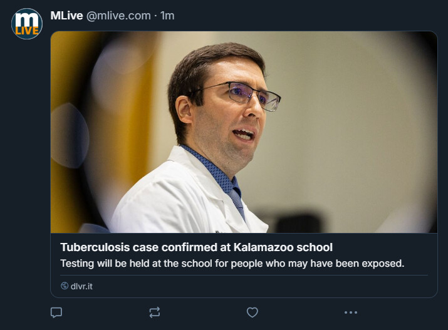The width and height of the screenshot is (448, 330).
Task: Click the "Testing will be held" description text
Action: pos(232,264)
